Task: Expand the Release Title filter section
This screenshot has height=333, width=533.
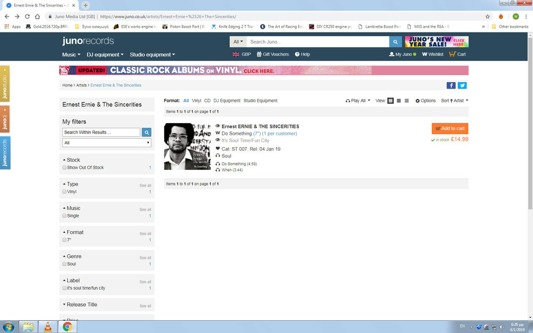Action: [80, 304]
